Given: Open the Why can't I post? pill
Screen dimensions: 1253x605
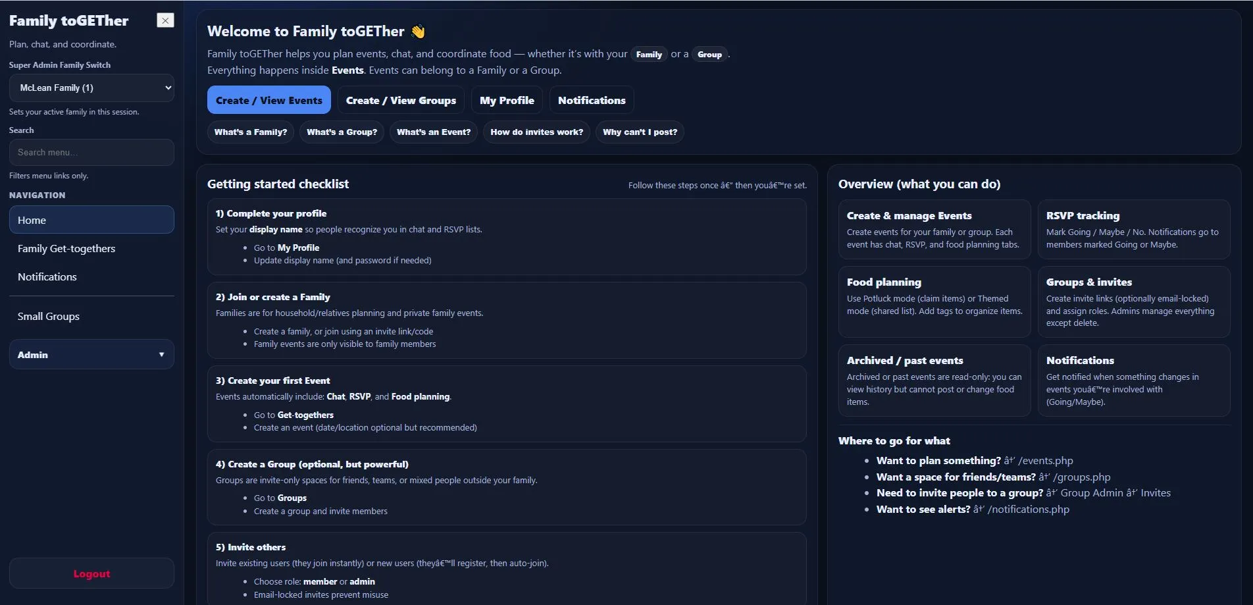Looking at the screenshot, I should coord(639,132).
